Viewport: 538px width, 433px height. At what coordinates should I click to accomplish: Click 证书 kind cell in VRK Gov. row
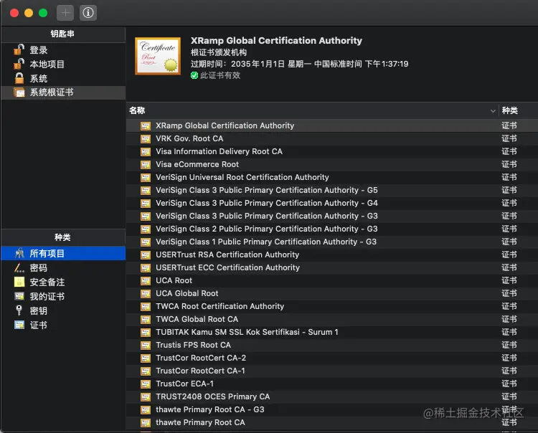point(509,138)
